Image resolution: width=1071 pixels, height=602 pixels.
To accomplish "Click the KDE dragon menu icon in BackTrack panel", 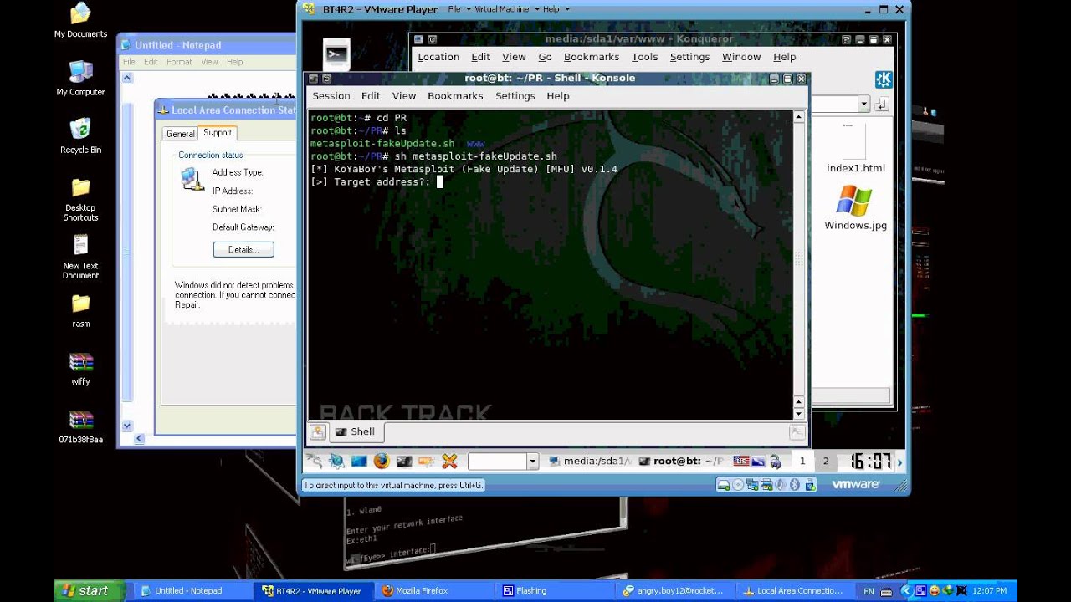I will (x=314, y=461).
